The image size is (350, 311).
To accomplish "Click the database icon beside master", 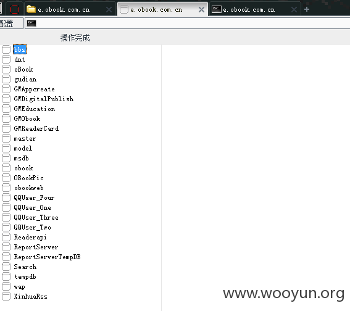I will click(x=6, y=138).
